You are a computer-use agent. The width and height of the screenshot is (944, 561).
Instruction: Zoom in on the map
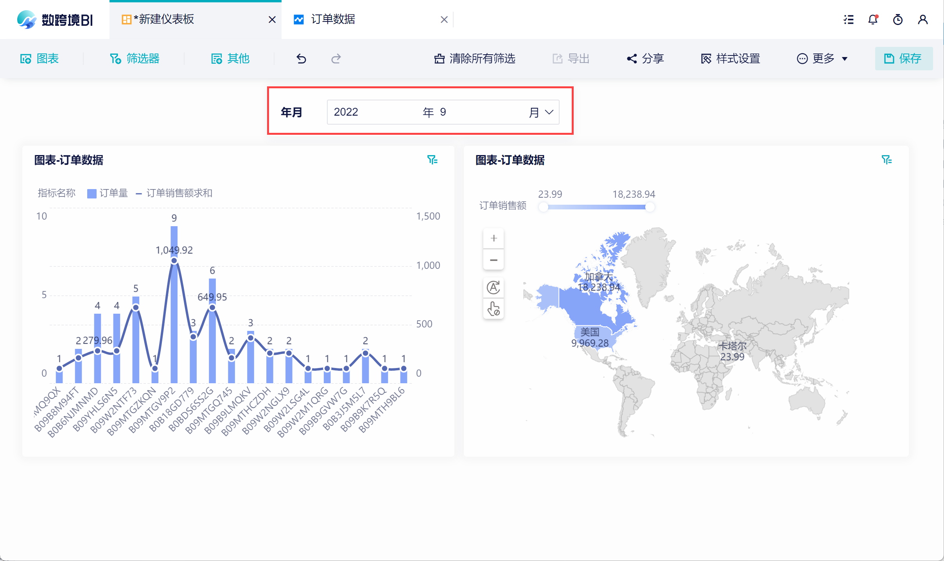494,238
